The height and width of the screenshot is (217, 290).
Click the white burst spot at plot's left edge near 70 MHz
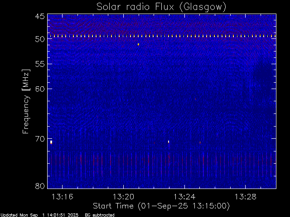coord(51,142)
